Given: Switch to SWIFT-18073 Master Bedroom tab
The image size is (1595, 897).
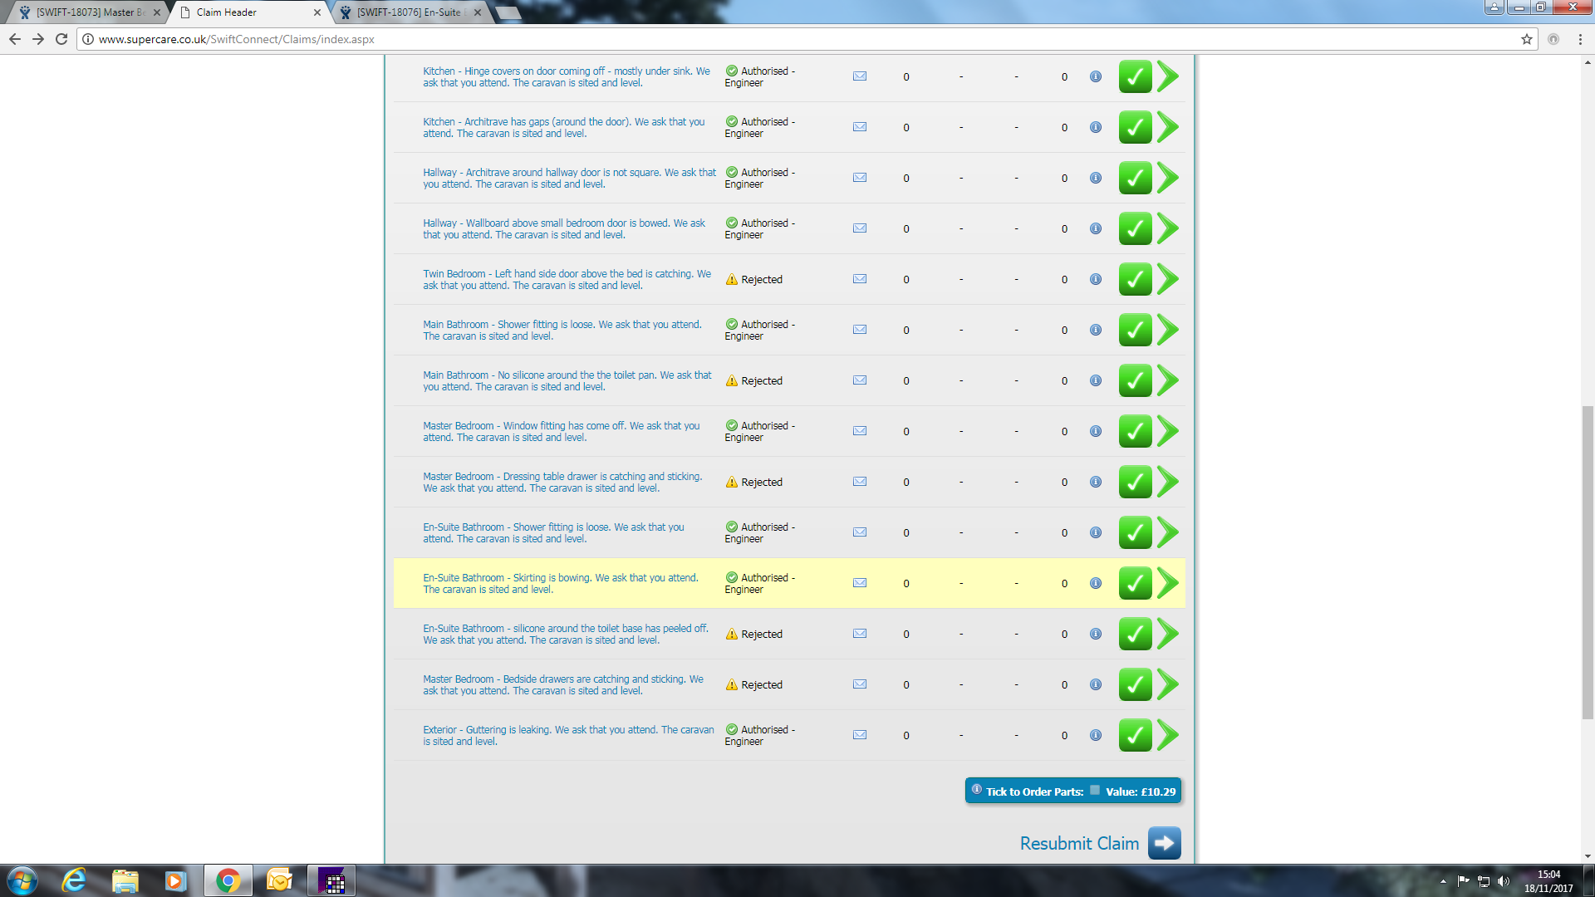Looking at the screenshot, I should click(87, 12).
